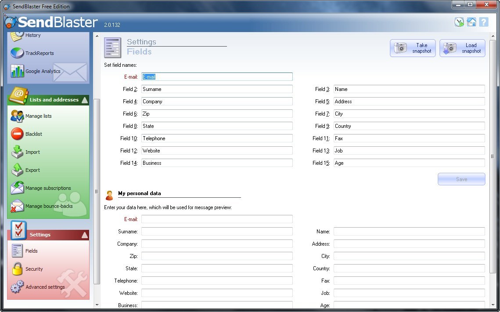This screenshot has width=500, height=312.
Task: Click the scheduled sending clock icon
Action: [459, 22]
